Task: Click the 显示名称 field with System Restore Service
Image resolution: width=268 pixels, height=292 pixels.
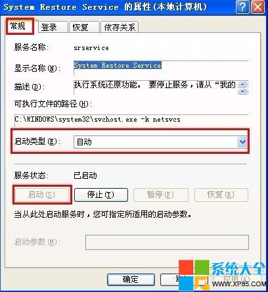Action: pos(161,68)
